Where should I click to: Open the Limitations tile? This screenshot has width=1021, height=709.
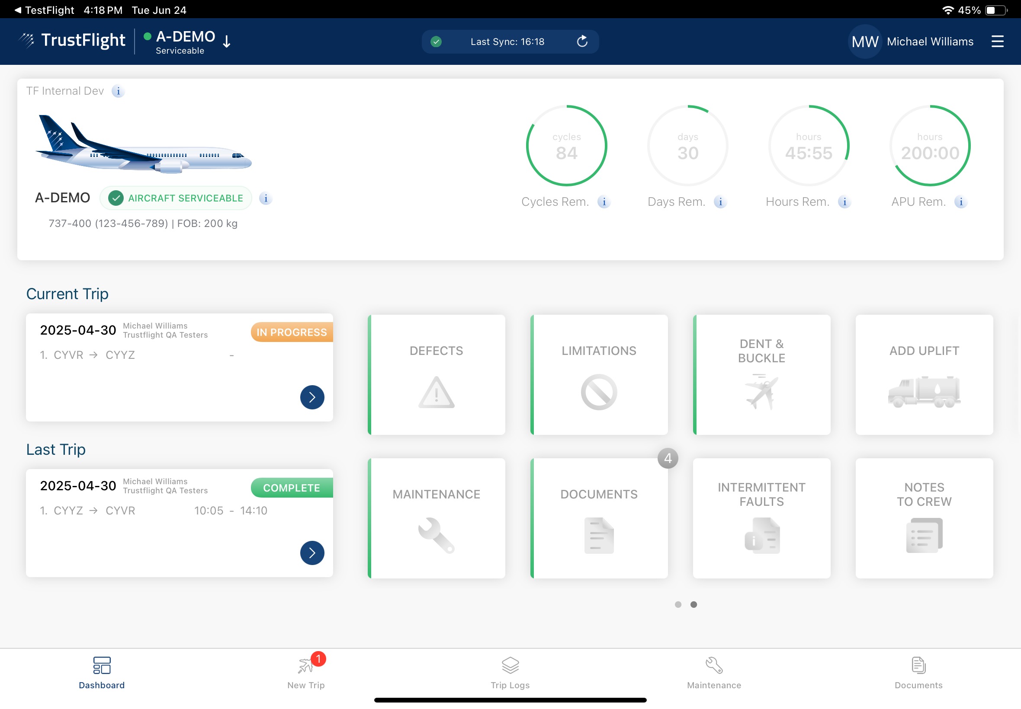(x=599, y=374)
